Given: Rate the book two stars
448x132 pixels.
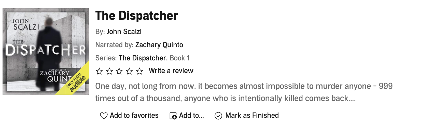Looking at the screenshot, I should [109, 71].
